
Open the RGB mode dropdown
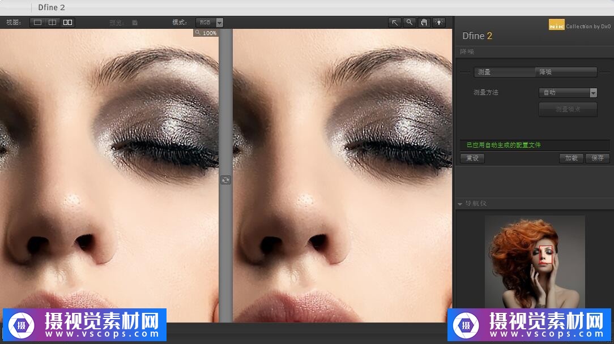click(209, 23)
